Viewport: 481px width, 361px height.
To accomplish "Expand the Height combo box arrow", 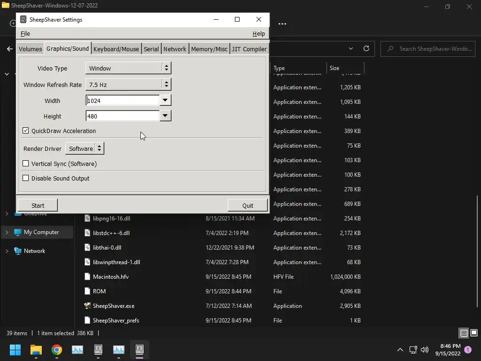I will click(165, 116).
